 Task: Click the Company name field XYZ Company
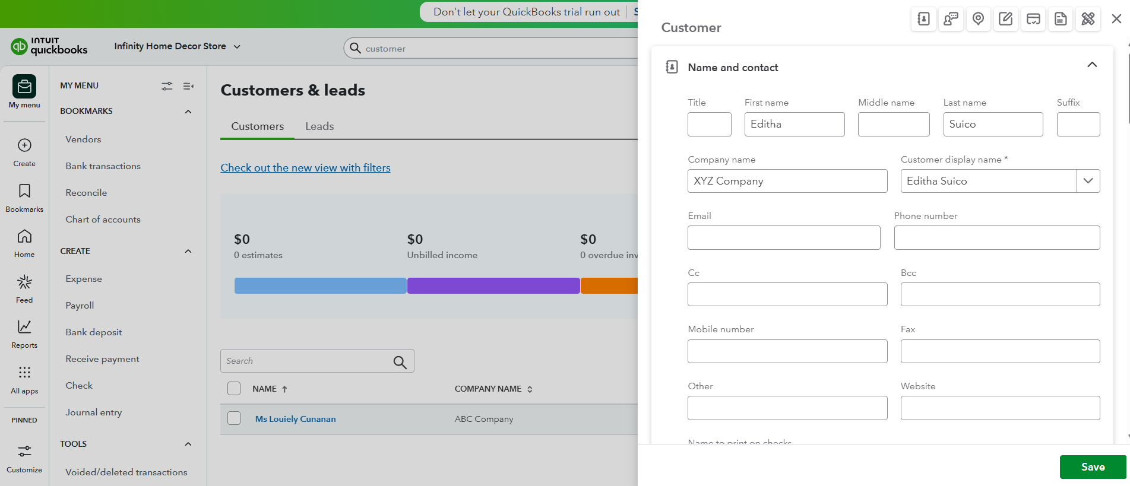coord(787,181)
